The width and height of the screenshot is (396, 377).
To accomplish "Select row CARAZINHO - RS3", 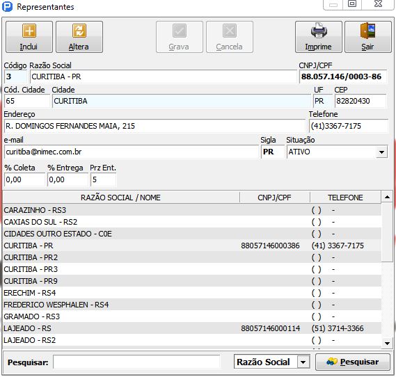I will pyautogui.click(x=191, y=210).
